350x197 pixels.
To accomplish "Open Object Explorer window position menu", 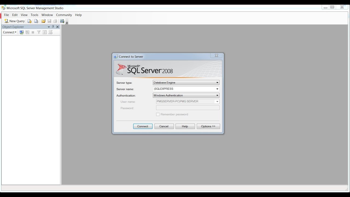I will (49, 27).
